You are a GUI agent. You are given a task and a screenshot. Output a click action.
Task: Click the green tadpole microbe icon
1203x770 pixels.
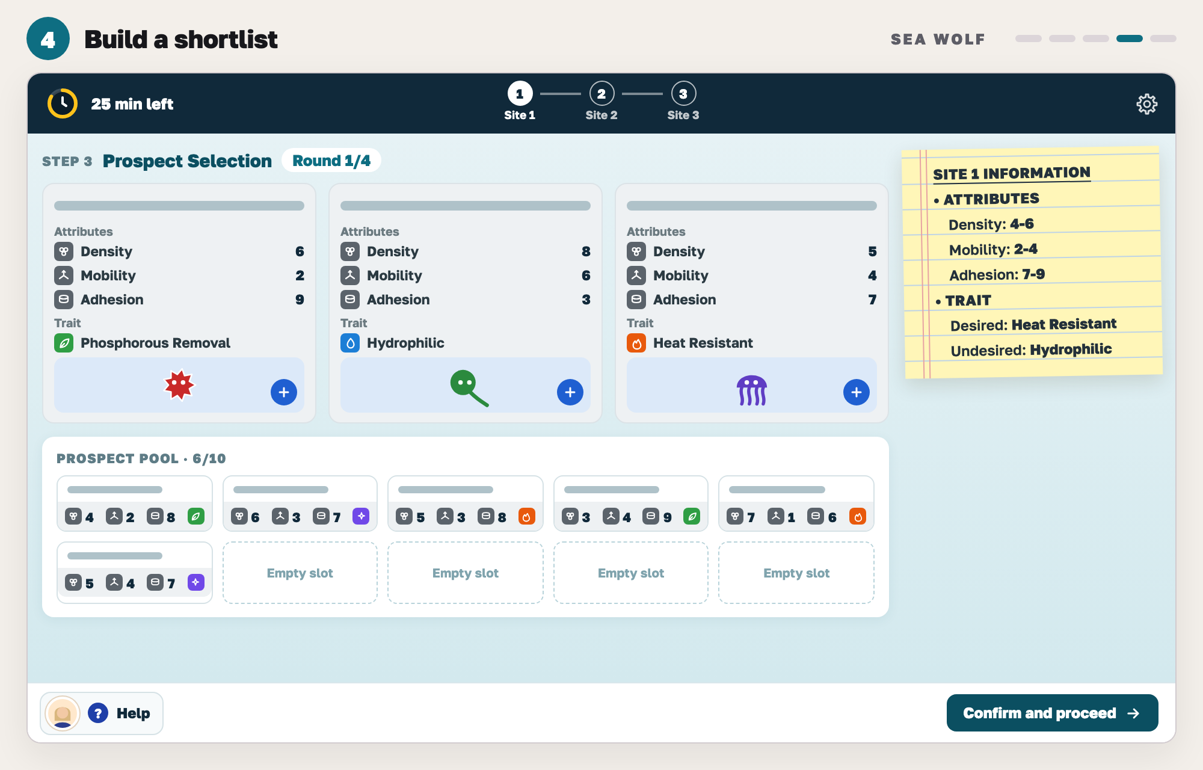469,388
